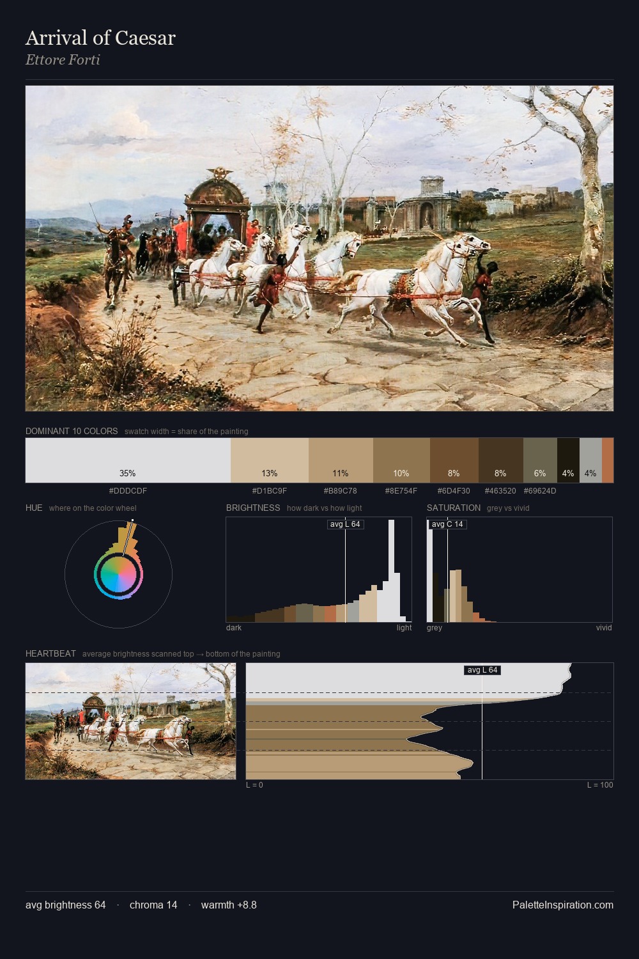Click the SATURATION section heading
The height and width of the screenshot is (959, 639).
(454, 508)
